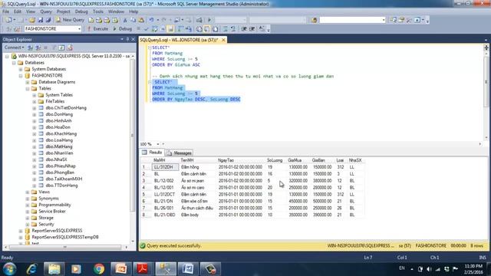Image resolution: width=491 pixels, height=276 pixels.
Task: Collapse the FASHIONSTORE database node
Action: (21, 76)
